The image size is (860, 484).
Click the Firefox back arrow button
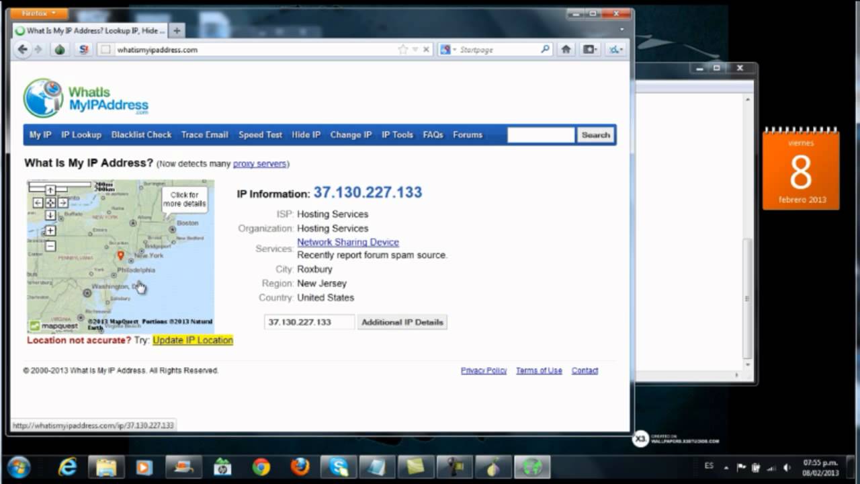click(23, 49)
